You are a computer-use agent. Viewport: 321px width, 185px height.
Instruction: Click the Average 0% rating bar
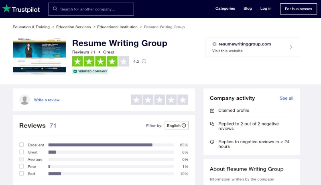(x=111, y=159)
